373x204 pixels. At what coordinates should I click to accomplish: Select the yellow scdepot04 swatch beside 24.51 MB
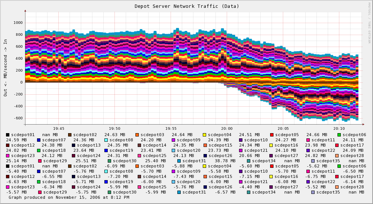click(205, 135)
